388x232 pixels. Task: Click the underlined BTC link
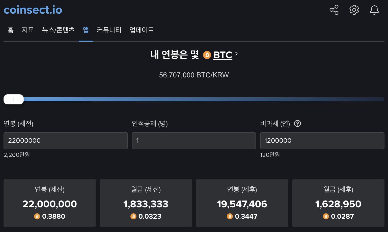pyautogui.click(x=223, y=55)
